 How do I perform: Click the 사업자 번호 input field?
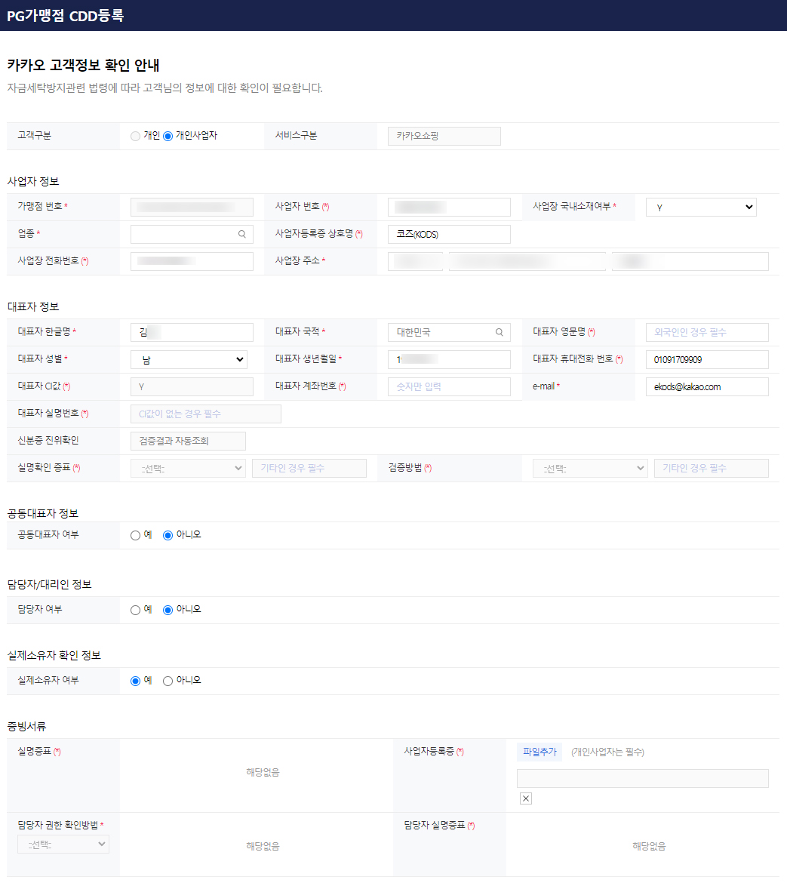point(449,208)
